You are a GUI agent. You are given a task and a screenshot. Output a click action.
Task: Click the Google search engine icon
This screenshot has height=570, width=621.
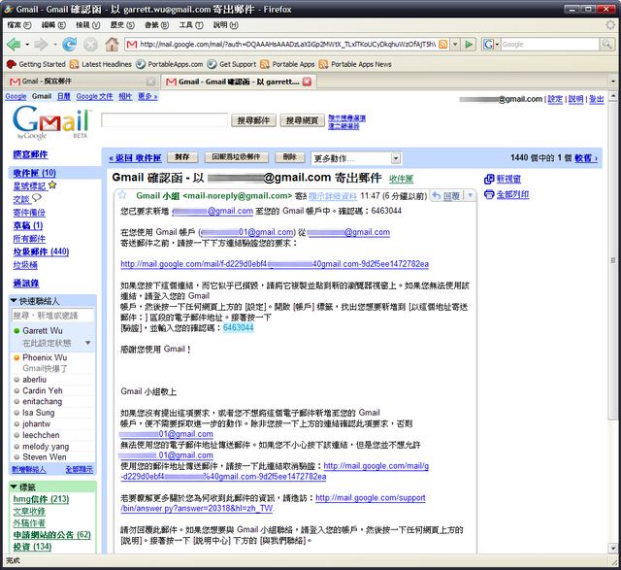488,44
